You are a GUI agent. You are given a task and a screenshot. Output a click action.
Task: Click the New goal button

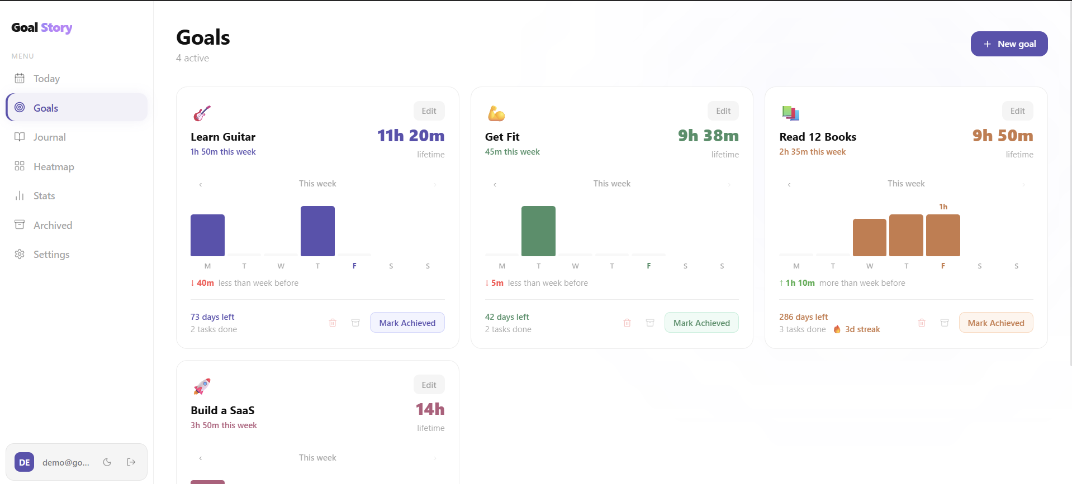tap(1009, 44)
